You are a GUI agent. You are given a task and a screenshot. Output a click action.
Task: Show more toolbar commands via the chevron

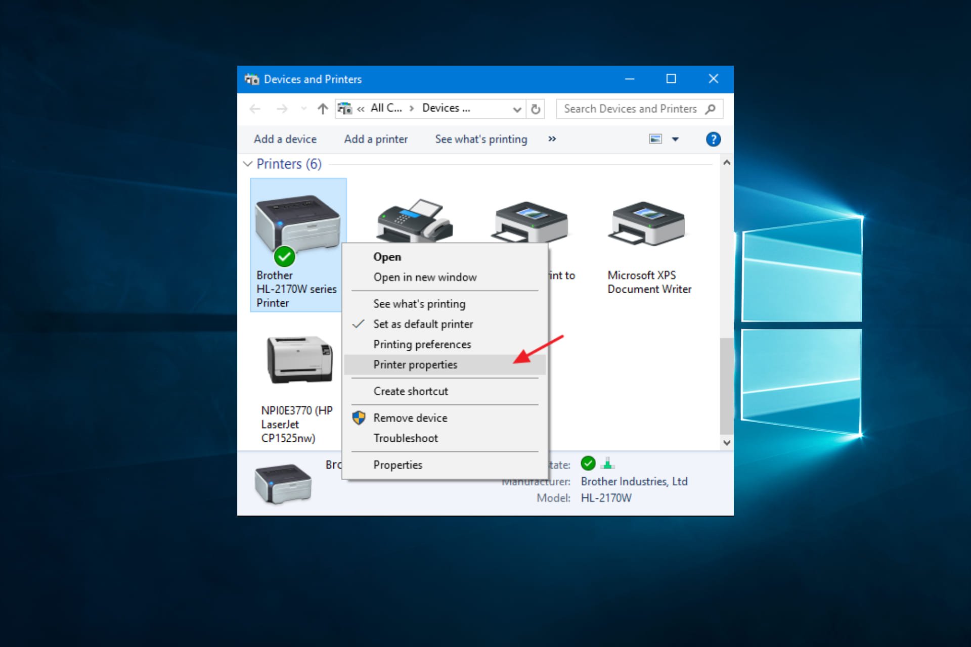(552, 139)
